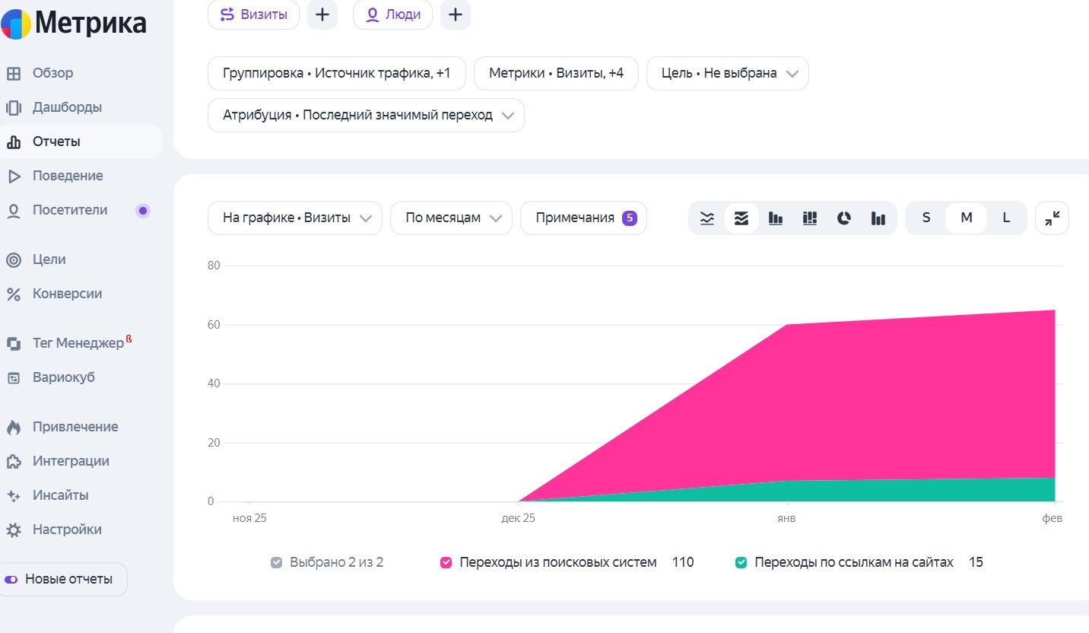Viewport: 1089px width, 633px height.
Task: Collapse the chart with the arrows icon
Action: 1052,218
